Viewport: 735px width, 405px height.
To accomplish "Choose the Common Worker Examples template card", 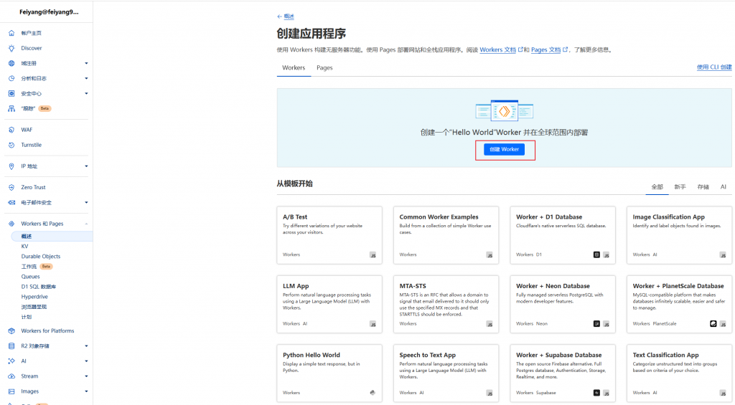I will coord(446,236).
